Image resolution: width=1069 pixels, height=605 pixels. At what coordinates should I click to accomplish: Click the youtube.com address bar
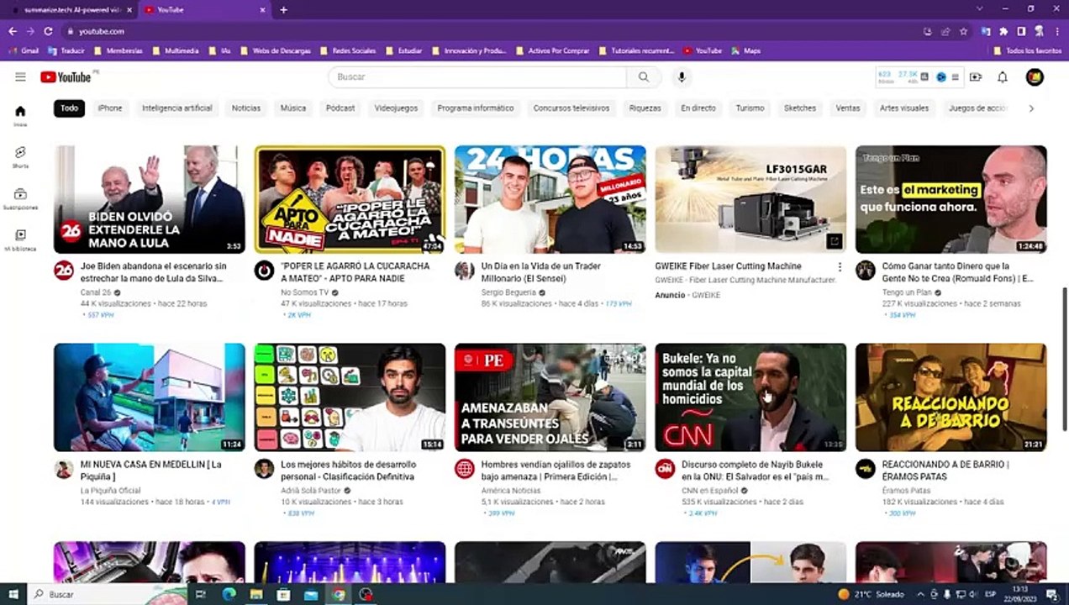pos(496,31)
